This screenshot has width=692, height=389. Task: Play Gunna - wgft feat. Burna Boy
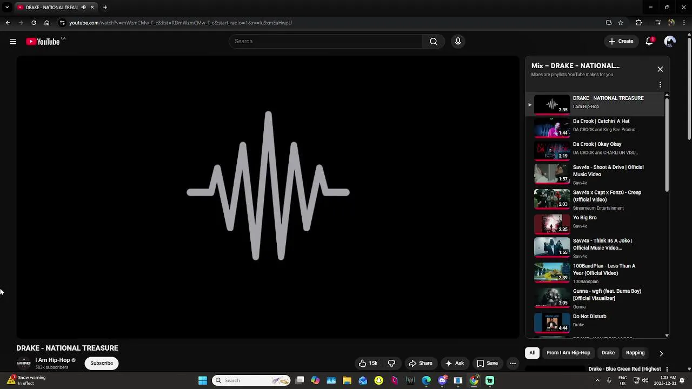click(x=595, y=299)
